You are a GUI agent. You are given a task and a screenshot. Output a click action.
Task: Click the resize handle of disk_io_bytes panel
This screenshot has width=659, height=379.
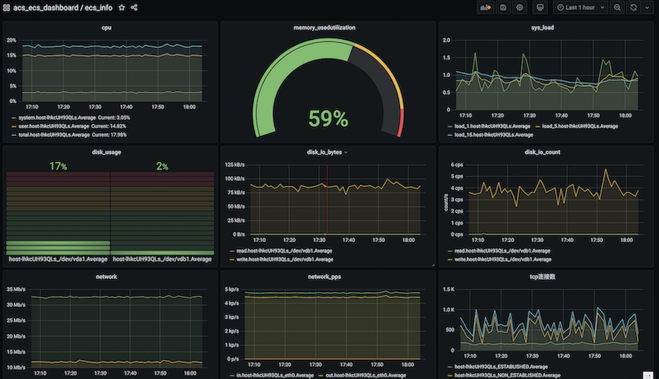(433, 264)
